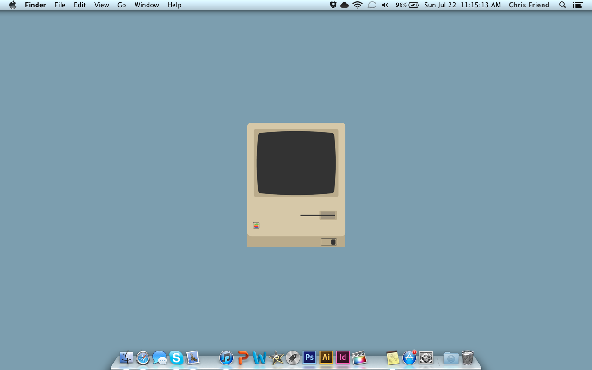Viewport: 592px width, 370px height.
Task: Launch iMovie star icon in Dock
Action: click(x=276, y=358)
